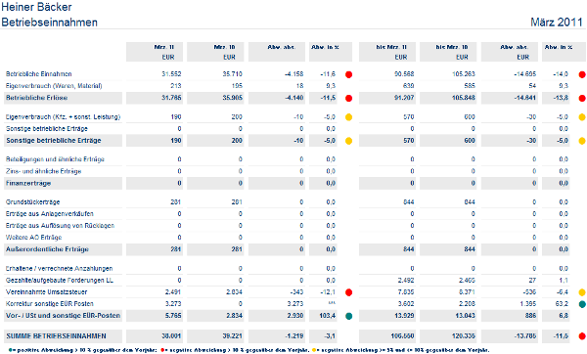Click the März 2011 date heading
This screenshot has width=587, height=354.
tap(557, 22)
